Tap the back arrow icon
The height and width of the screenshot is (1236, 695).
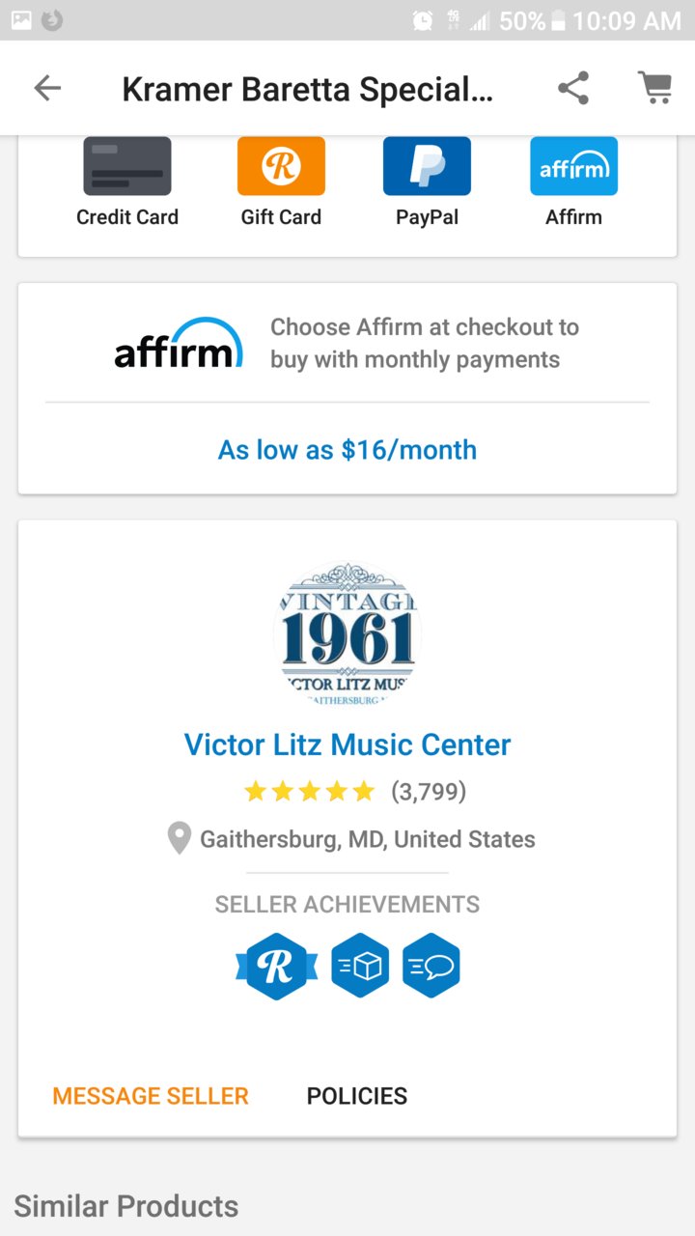point(46,89)
